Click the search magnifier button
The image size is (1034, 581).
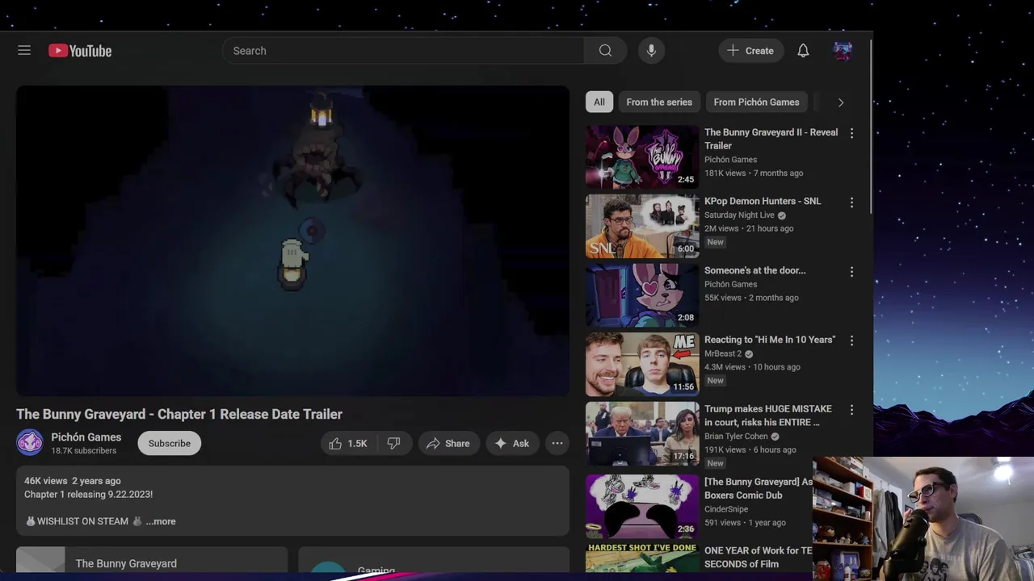coord(605,51)
